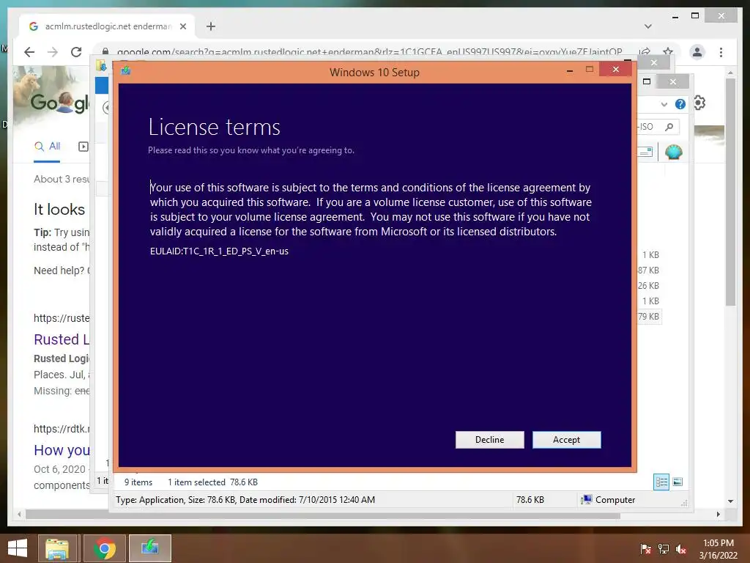Accept the Windows 10 license terms

tap(566, 440)
